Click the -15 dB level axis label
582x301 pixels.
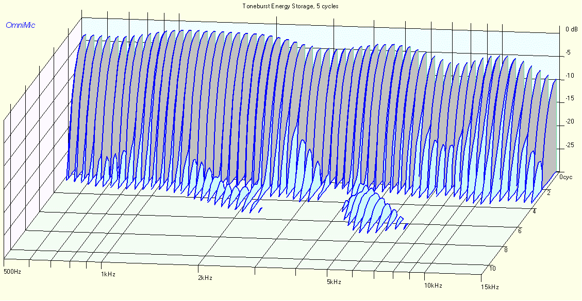pos(569,98)
